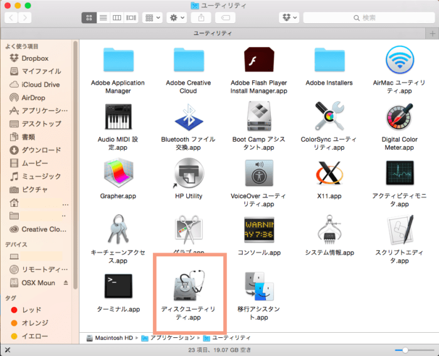The height and width of the screenshot is (356, 439).
Task: Open the arrange-by dropdown
Action: [152, 18]
